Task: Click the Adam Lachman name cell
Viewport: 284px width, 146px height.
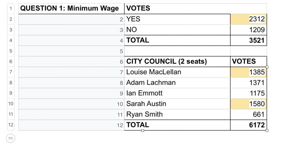Action: click(x=177, y=83)
